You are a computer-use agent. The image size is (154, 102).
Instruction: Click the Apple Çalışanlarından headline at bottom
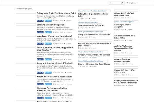54,101
